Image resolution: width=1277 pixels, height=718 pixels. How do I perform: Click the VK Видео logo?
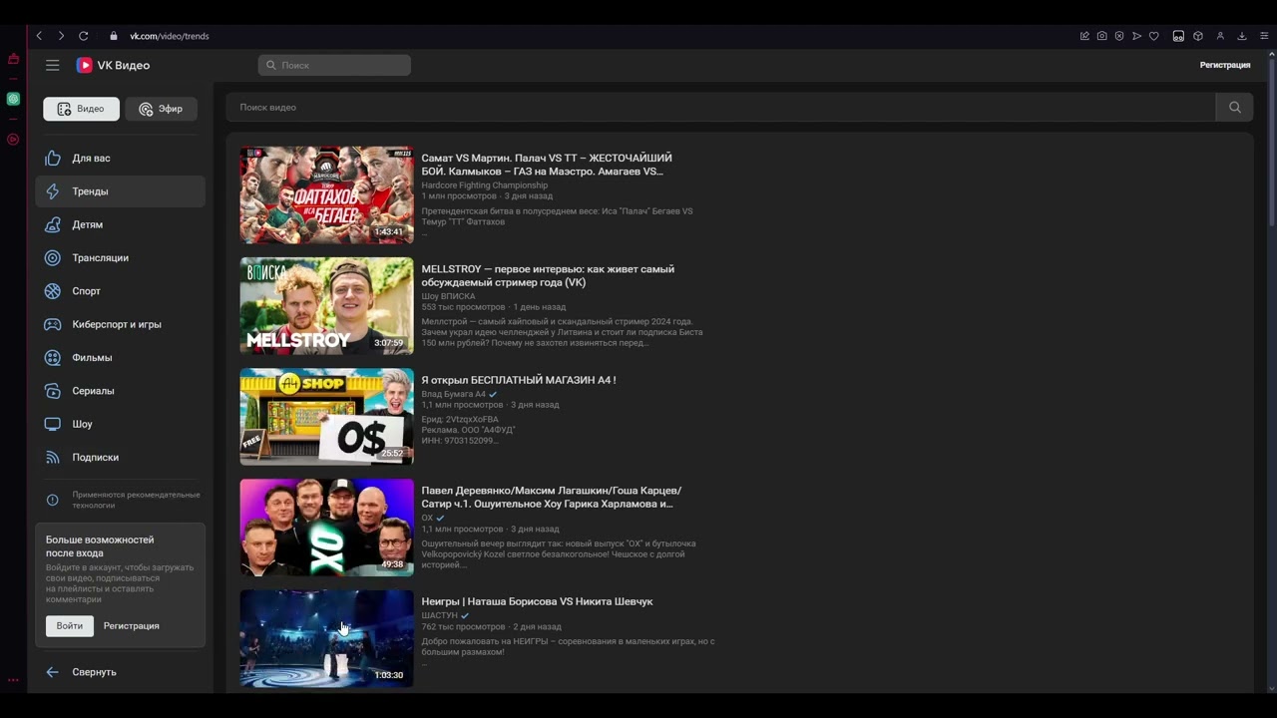114,65
